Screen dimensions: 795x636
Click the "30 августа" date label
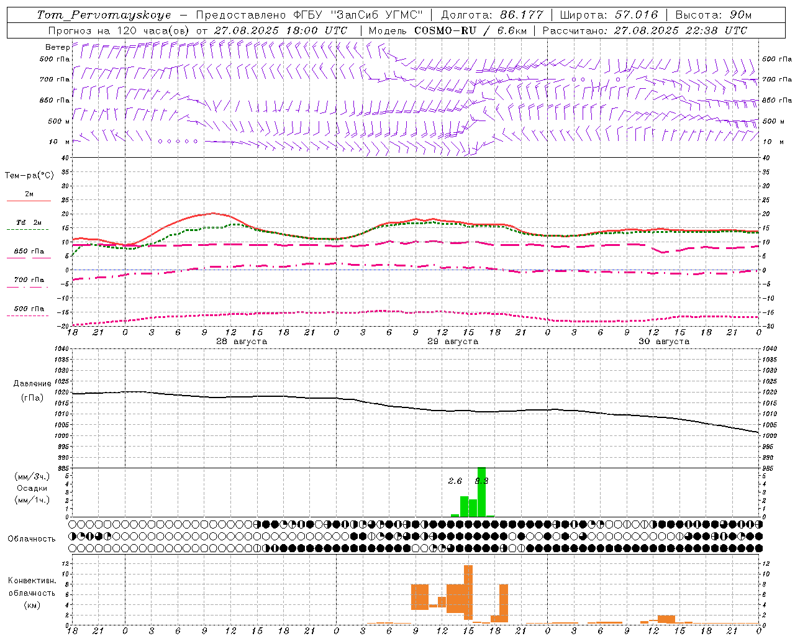click(x=664, y=342)
